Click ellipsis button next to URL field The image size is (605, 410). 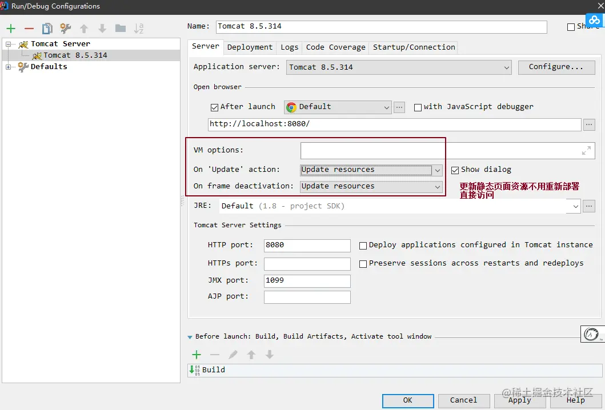pyautogui.click(x=589, y=124)
